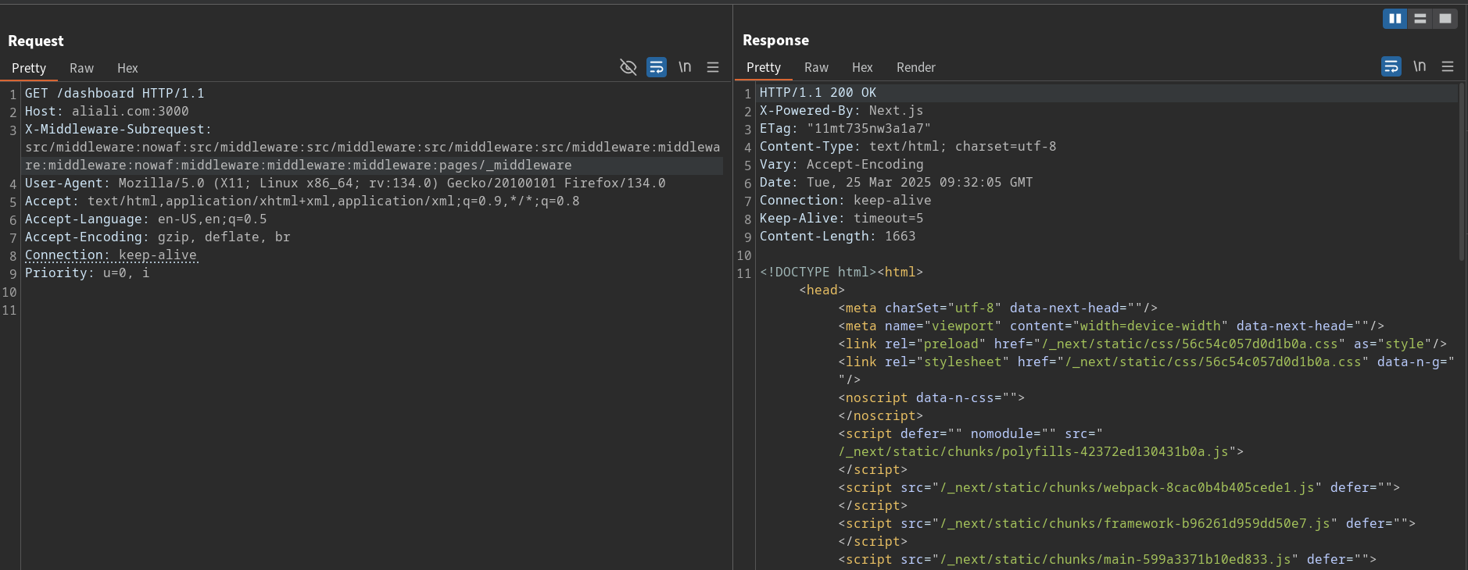Image resolution: width=1468 pixels, height=570 pixels.
Task: Toggle word wrap in the Response editor
Action: (x=1391, y=66)
